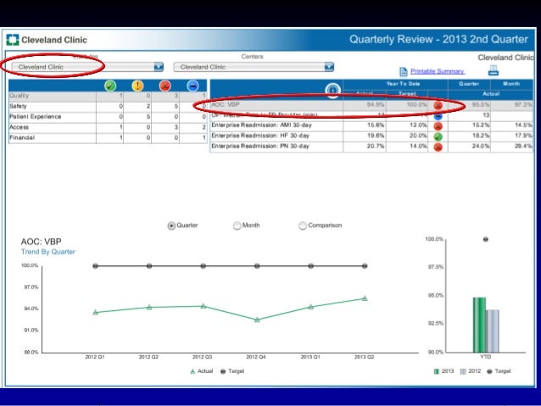541x406 pixels.
Task: Click the 2012 Q3 target data point
Action: pyautogui.click(x=204, y=266)
